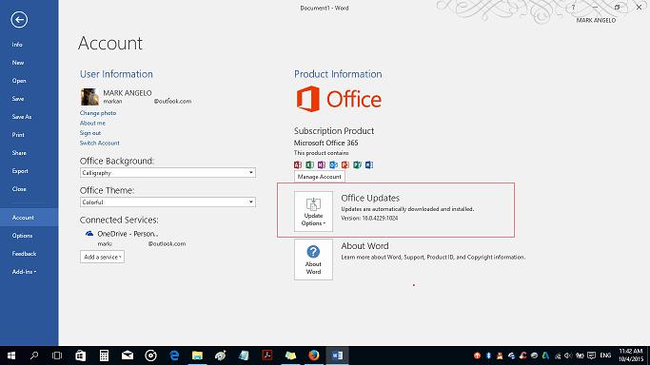Image resolution: width=650 pixels, height=365 pixels.
Task: Launch Firefox from the taskbar
Action: click(314, 355)
